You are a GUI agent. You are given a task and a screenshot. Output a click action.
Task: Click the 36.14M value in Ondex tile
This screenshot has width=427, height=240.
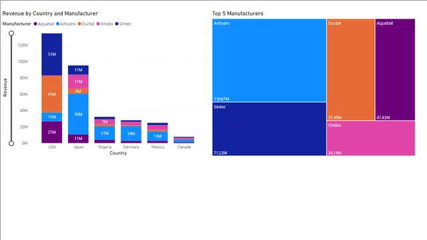point(335,153)
